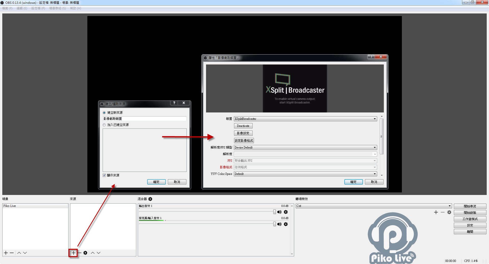This screenshot has height=264, width=489.
Task: Toggle the 顯示來源 checkbox
Action: (x=104, y=175)
